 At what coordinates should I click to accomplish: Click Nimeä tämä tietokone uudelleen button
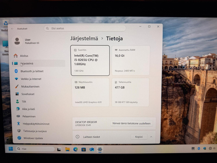pos(132,123)
